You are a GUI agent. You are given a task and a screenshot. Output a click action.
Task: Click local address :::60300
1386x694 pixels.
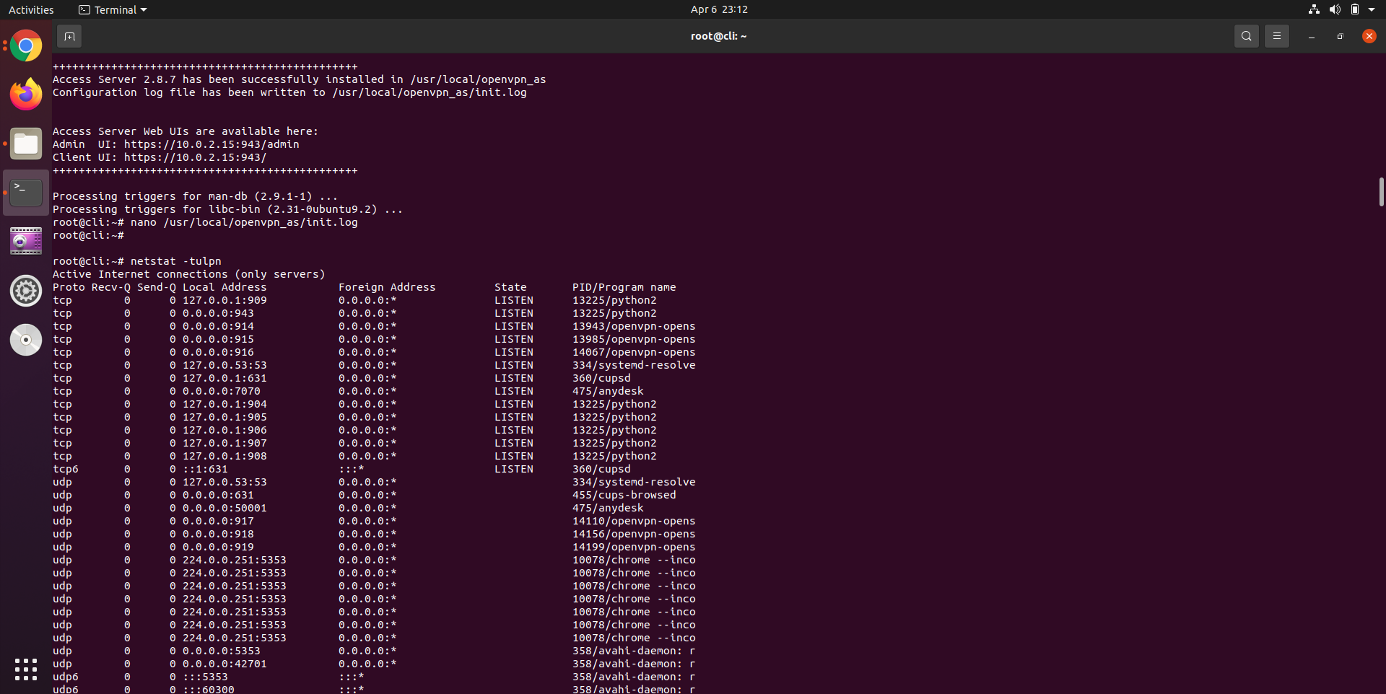[x=209, y=689]
